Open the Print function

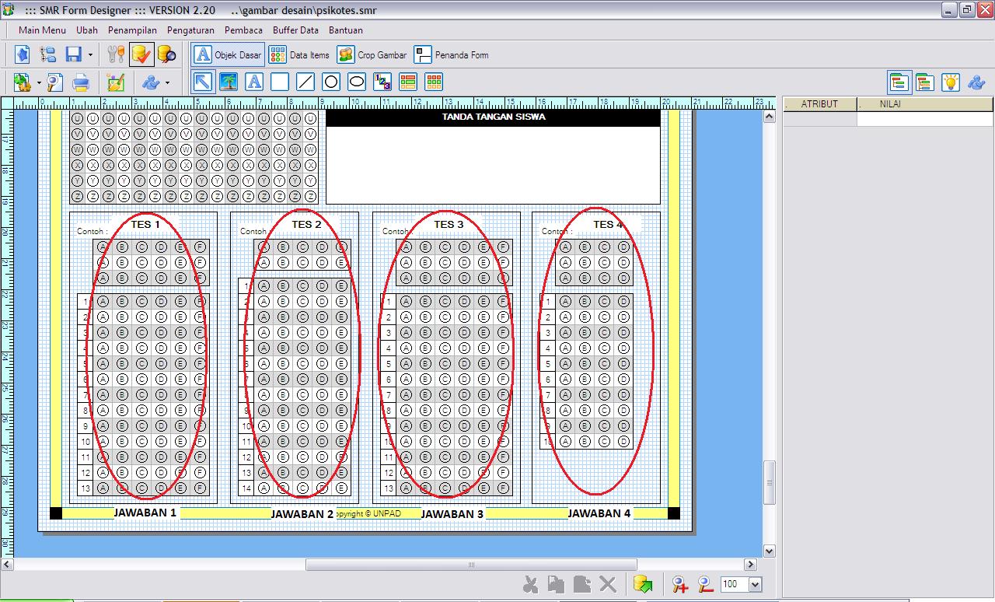[x=82, y=82]
